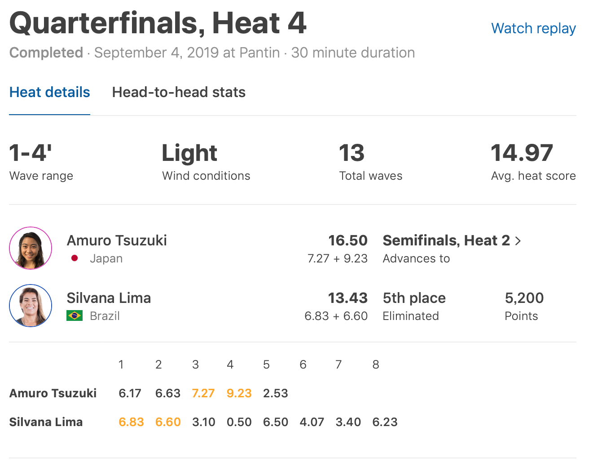Click Silvana Lima name in results
This screenshot has height=471, width=589.
pyautogui.click(x=109, y=298)
